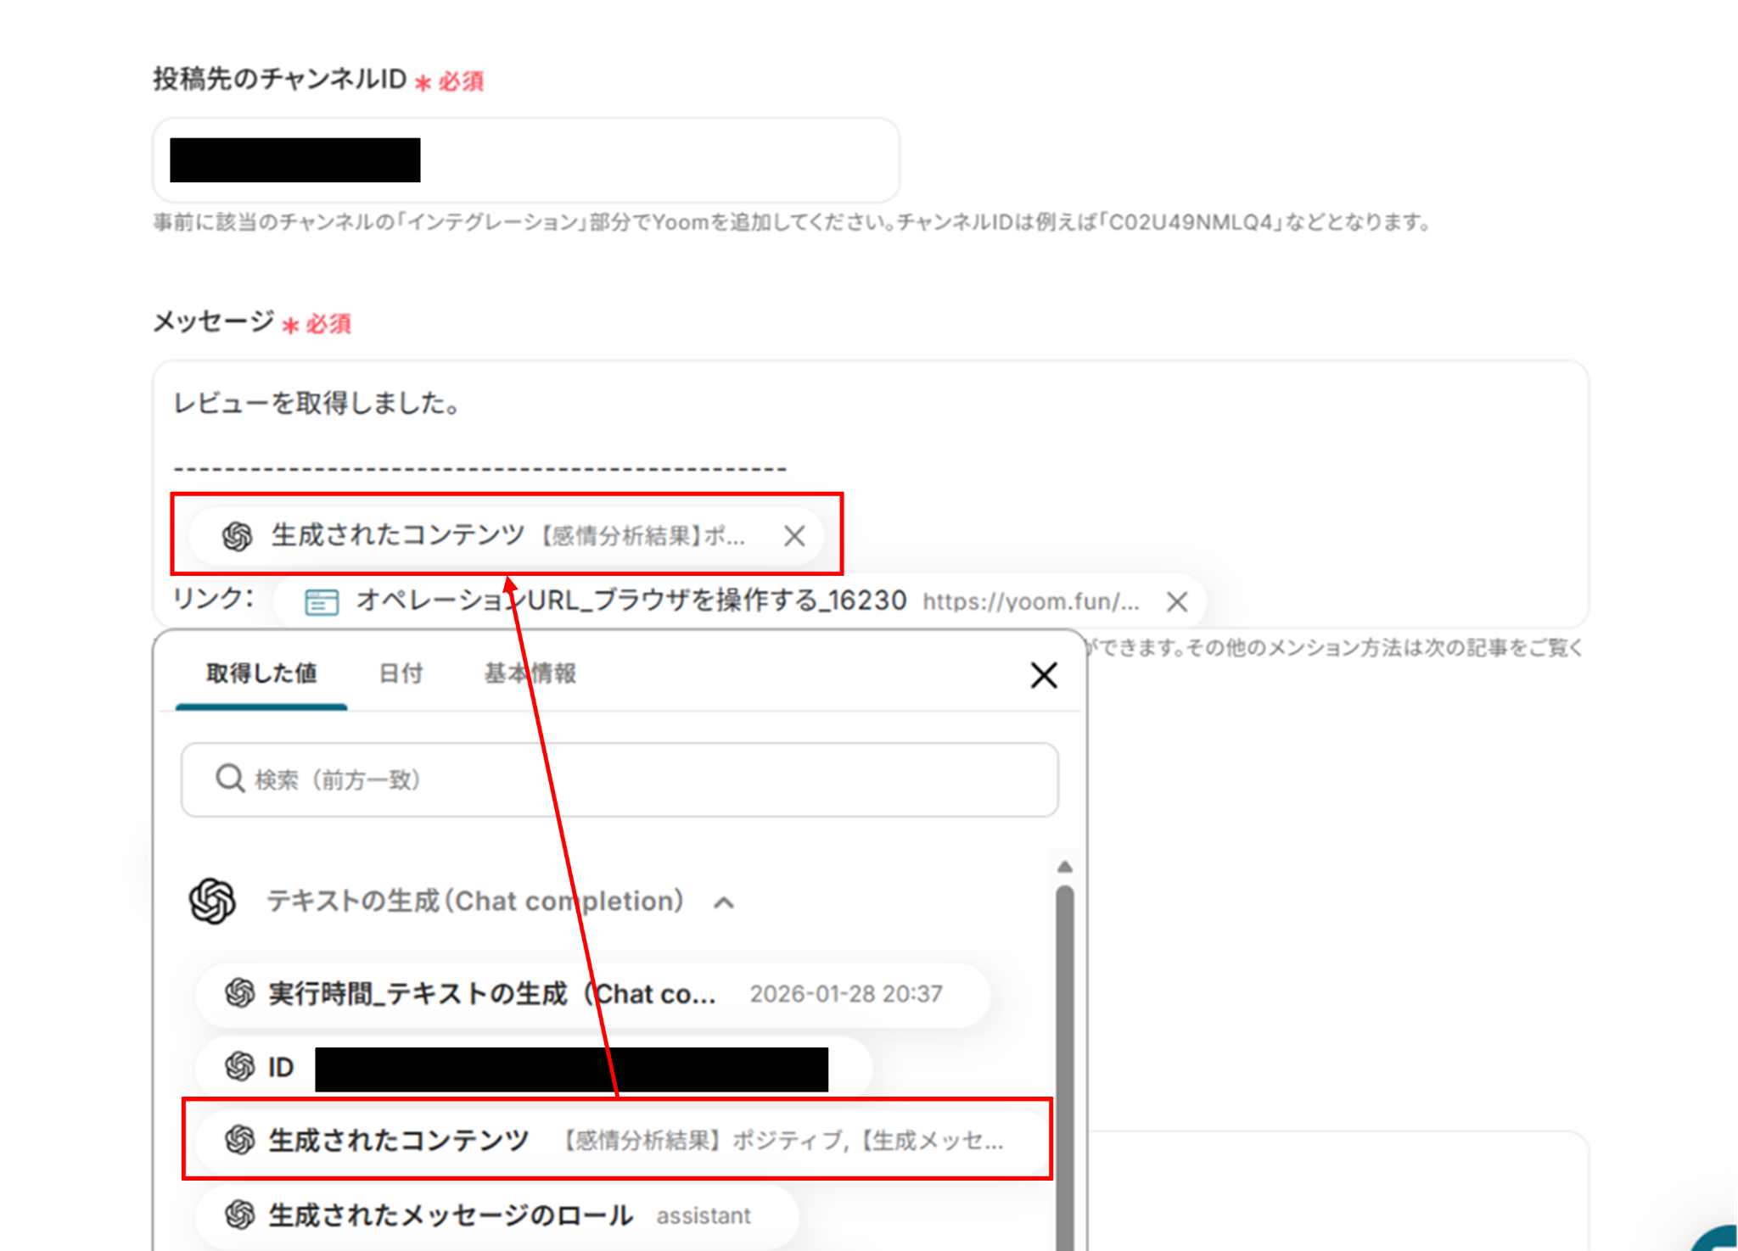Viewport: 1738px width, 1251px height.
Task: Select the 取得した値 tab
Action: click(x=261, y=673)
